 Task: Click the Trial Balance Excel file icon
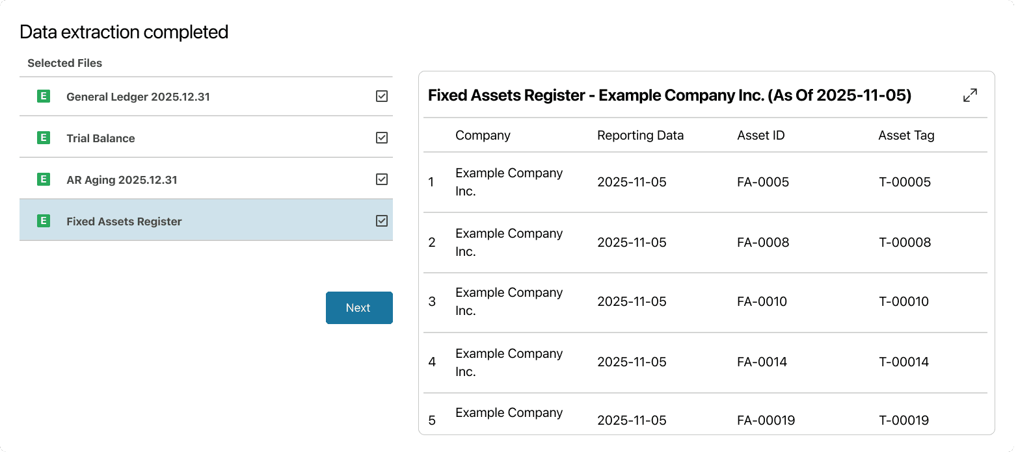pyautogui.click(x=44, y=138)
